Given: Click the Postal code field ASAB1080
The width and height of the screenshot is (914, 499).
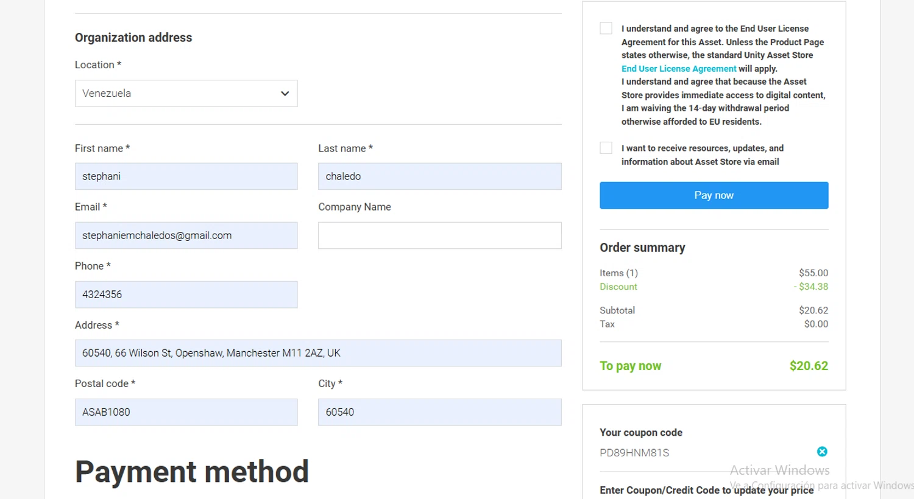Looking at the screenshot, I should coord(186,412).
